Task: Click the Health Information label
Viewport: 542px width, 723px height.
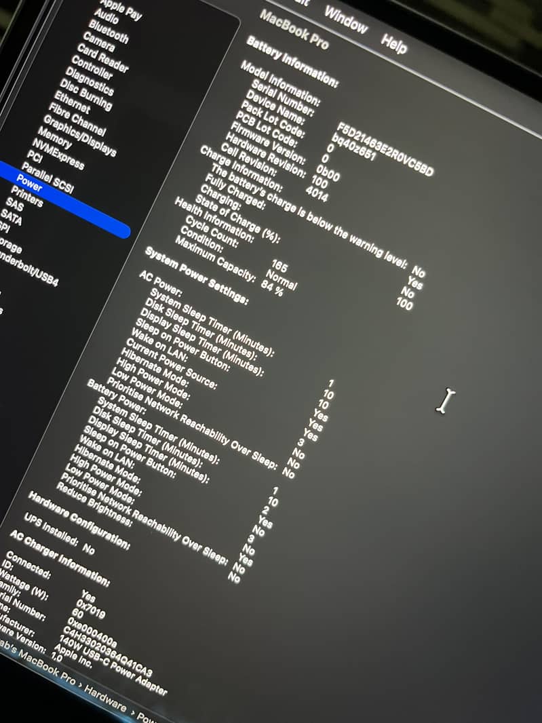Action: pos(214,220)
